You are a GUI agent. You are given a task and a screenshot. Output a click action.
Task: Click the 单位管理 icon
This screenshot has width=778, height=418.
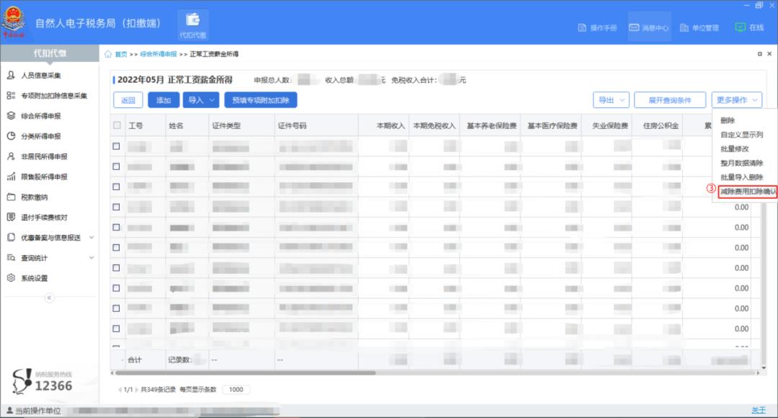coord(699,28)
